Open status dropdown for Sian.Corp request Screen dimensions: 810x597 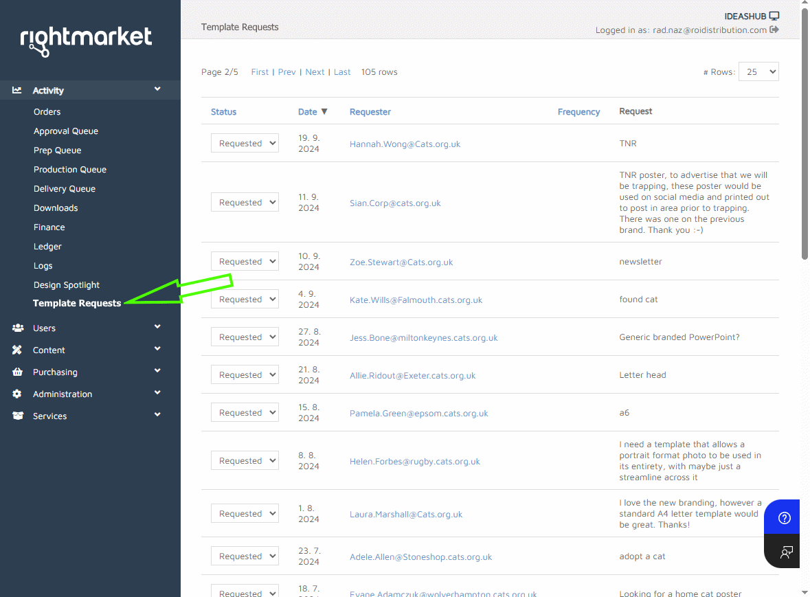coord(245,203)
